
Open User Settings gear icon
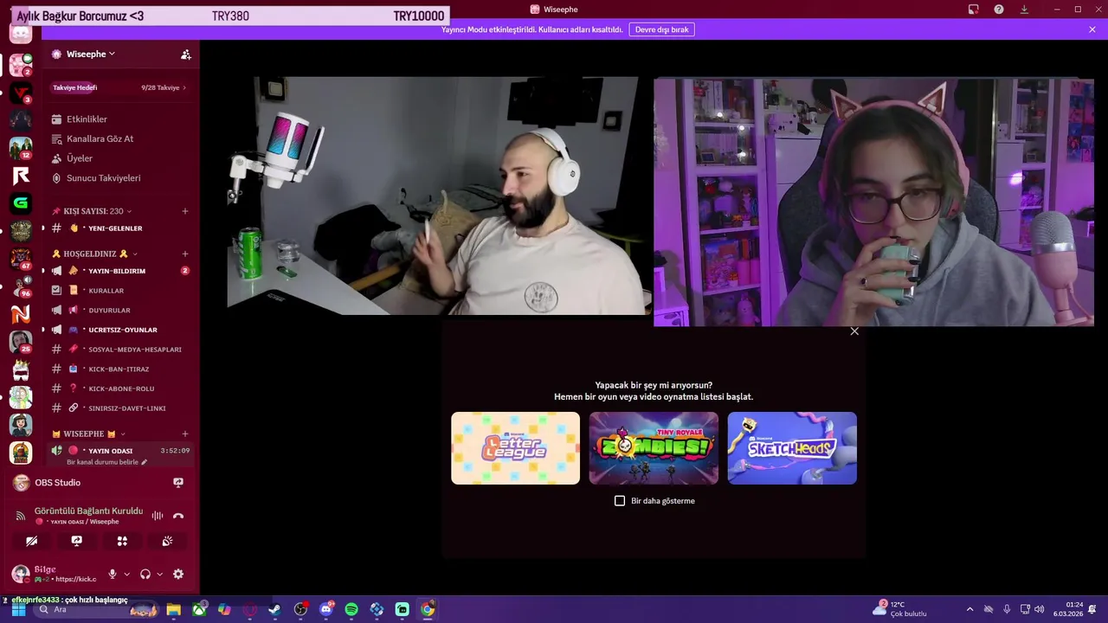coord(178,574)
